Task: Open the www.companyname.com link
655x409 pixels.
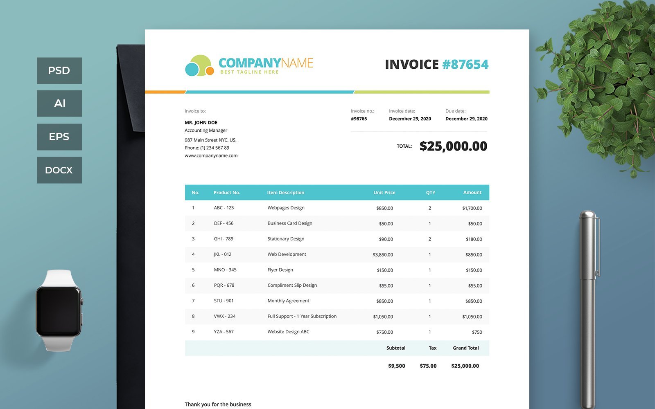Action: coord(211,155)
